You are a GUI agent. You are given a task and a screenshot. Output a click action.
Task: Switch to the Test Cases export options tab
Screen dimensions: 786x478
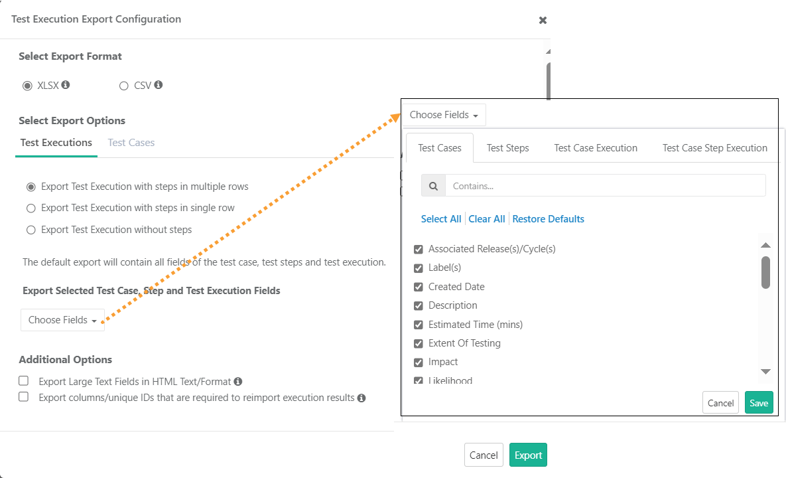(x=131, y=143)
